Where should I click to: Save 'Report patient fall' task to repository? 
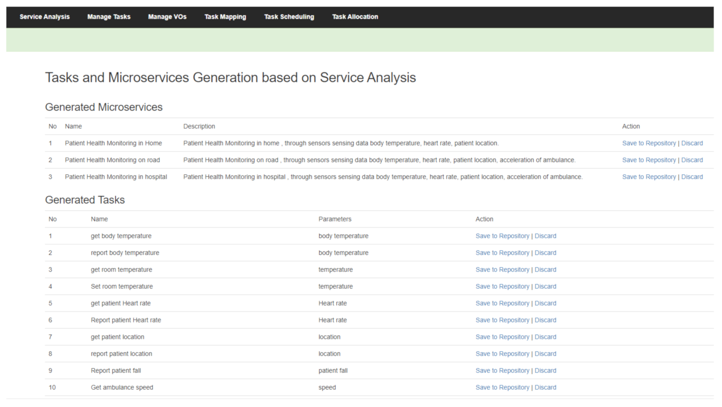coord(502,371)
